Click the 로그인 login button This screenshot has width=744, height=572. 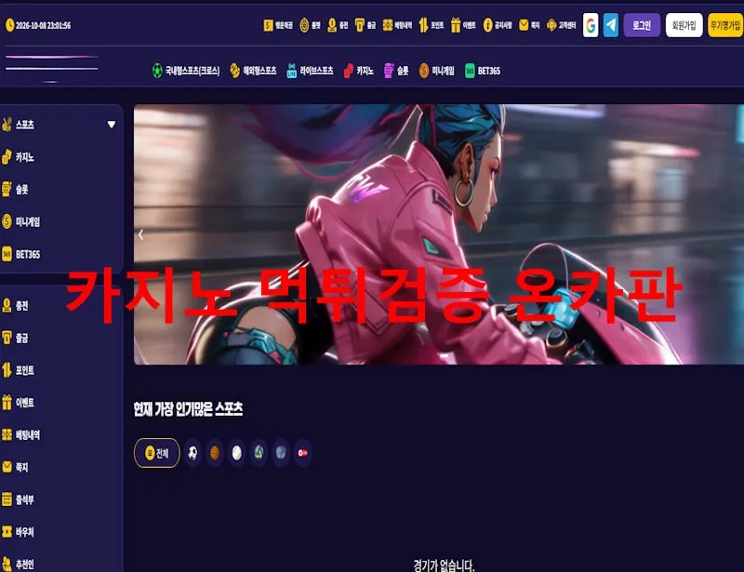(x=642, y=25)
